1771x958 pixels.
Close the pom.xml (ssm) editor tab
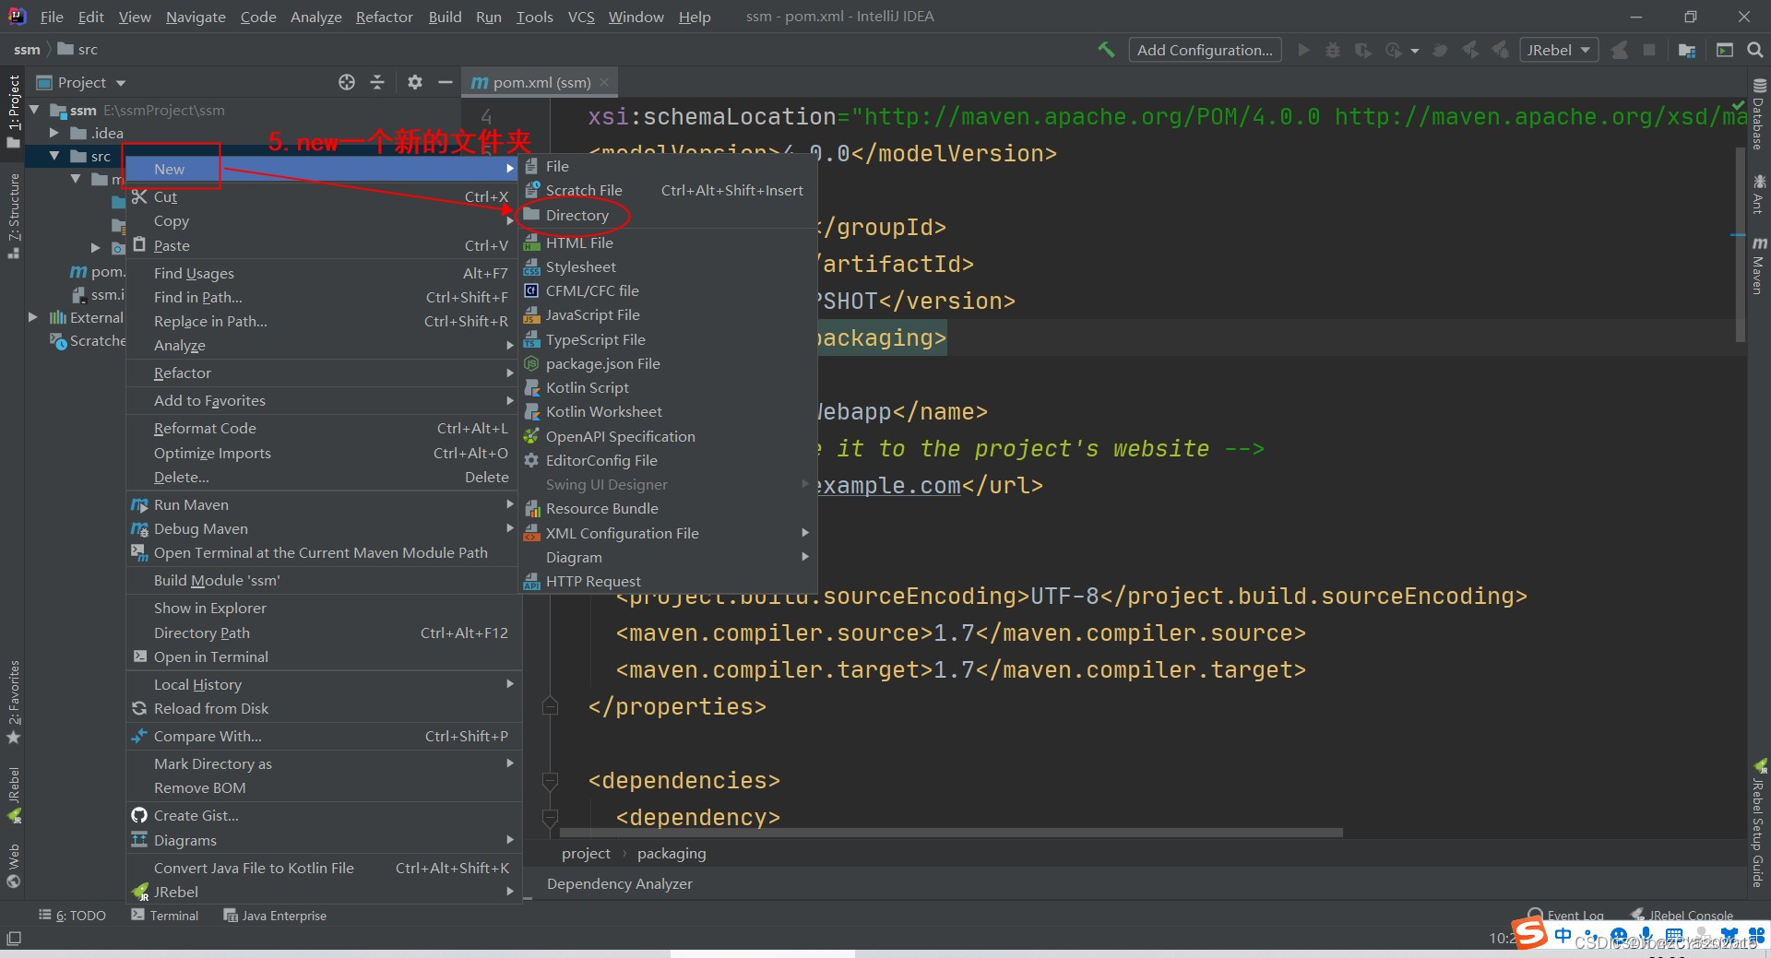pyautogui.click(x=604, y=82)
